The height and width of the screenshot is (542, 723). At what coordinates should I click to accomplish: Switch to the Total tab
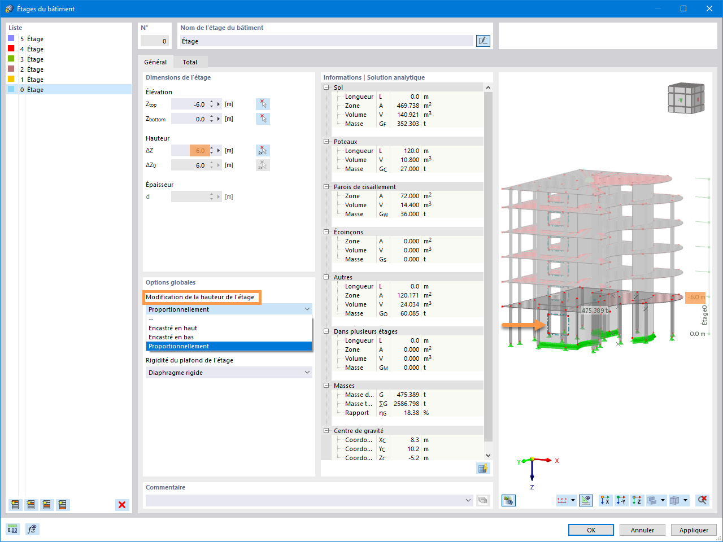[190, 62]
